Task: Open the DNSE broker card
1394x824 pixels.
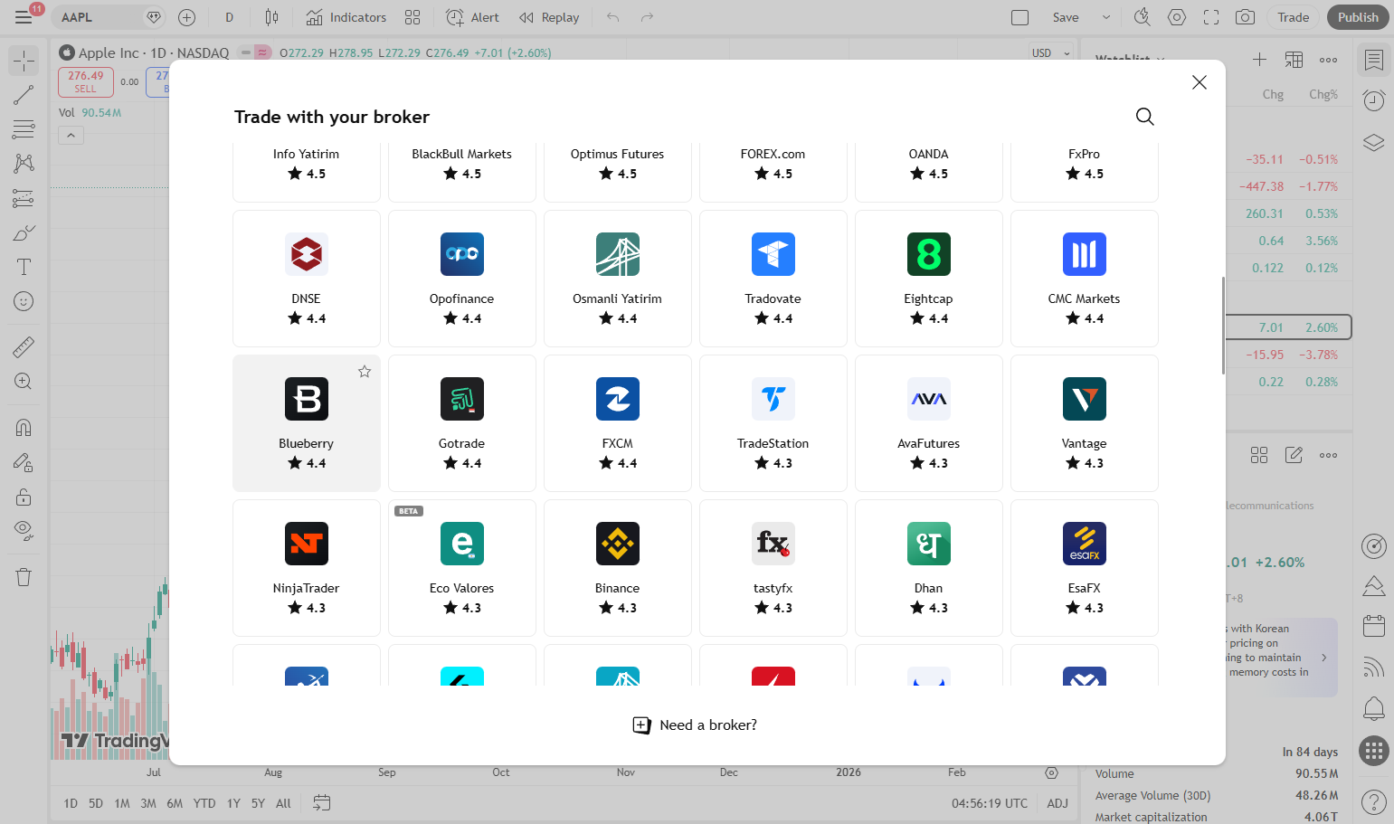Action: click(306, 279)
